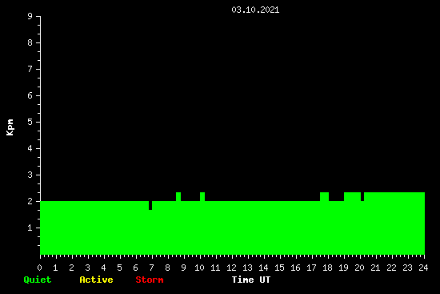Click hour 24 on the time axis
The width and height of the screenshot is (440, 294).
423,268
